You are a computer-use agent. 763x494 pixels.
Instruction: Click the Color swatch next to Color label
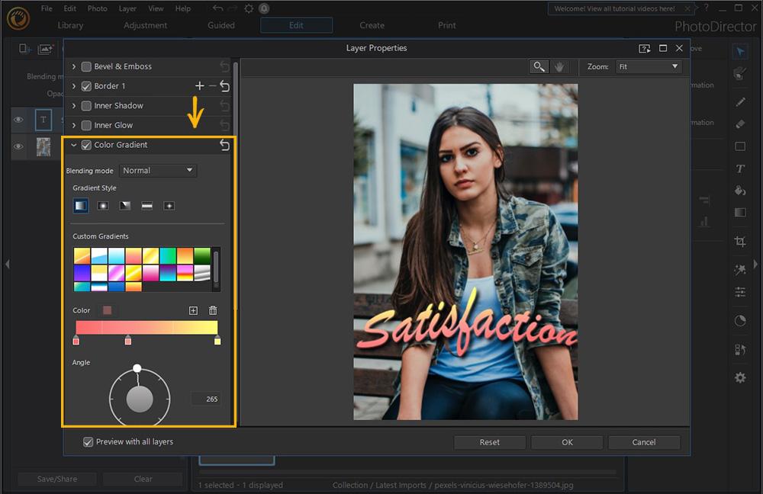pyautogui.click(x=107, y=310)
